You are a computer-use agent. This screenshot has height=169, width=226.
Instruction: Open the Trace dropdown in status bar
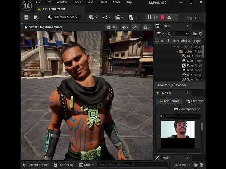pyautogui.click(x=182, y=165)
